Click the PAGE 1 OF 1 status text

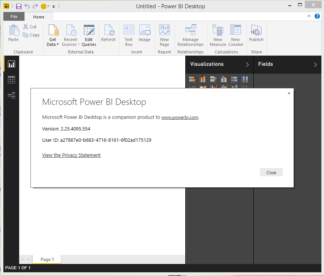(x=18, y=268)
